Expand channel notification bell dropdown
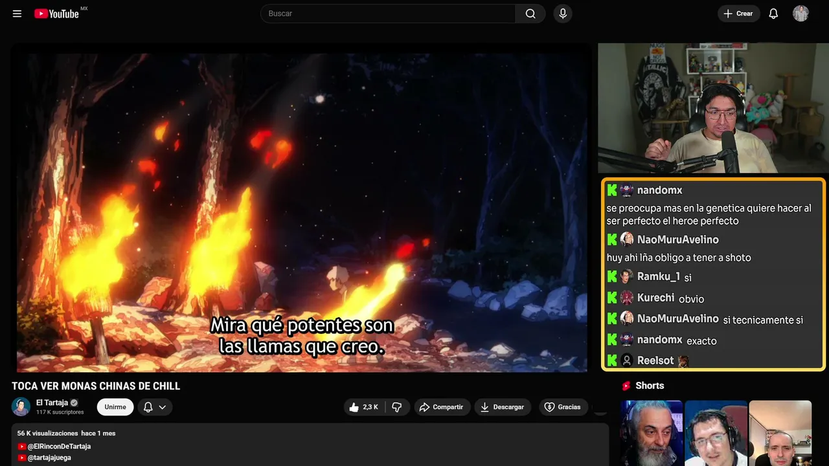This screenshot has width=829, height=466. click(155, 407)
